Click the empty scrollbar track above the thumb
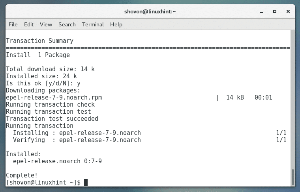 point(292,98)
